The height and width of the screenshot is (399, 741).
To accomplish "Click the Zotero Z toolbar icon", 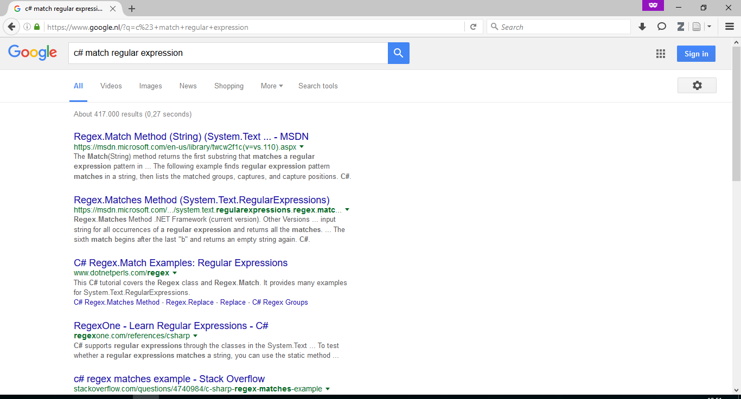I will [680, 27].
